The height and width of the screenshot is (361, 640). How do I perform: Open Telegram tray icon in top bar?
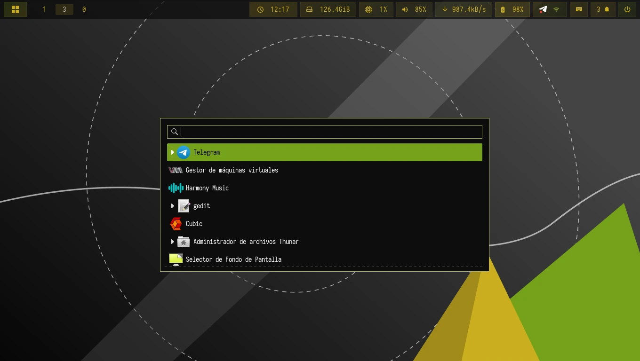(543, 9)
